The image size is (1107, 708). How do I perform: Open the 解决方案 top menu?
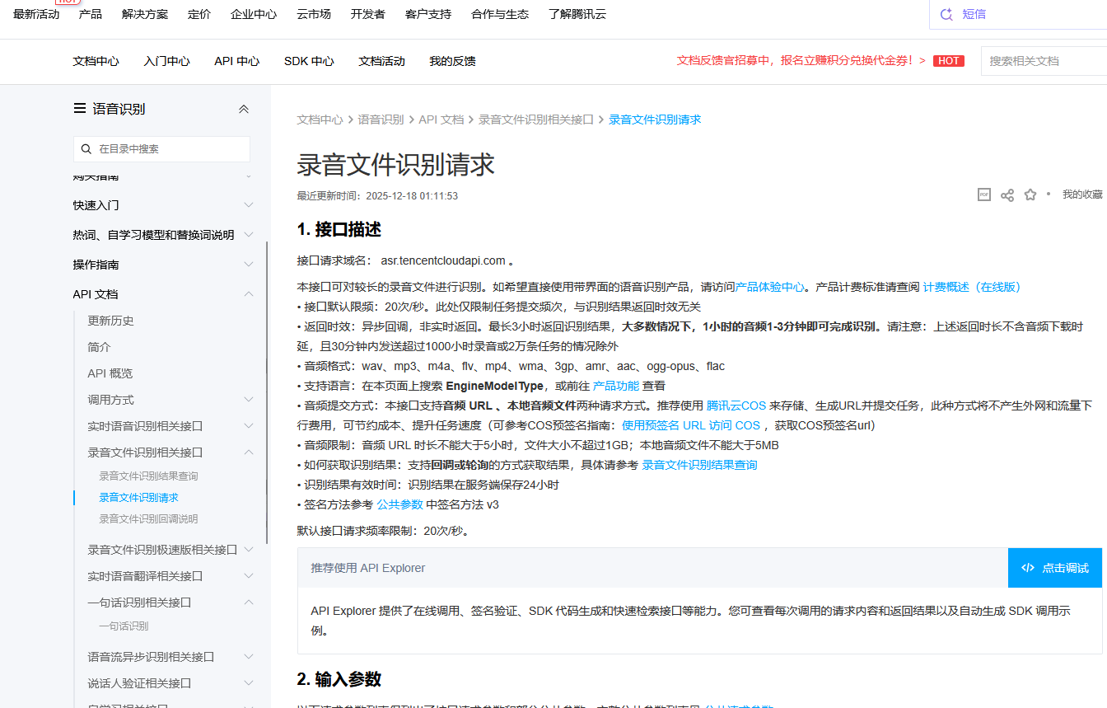point(144,14)
